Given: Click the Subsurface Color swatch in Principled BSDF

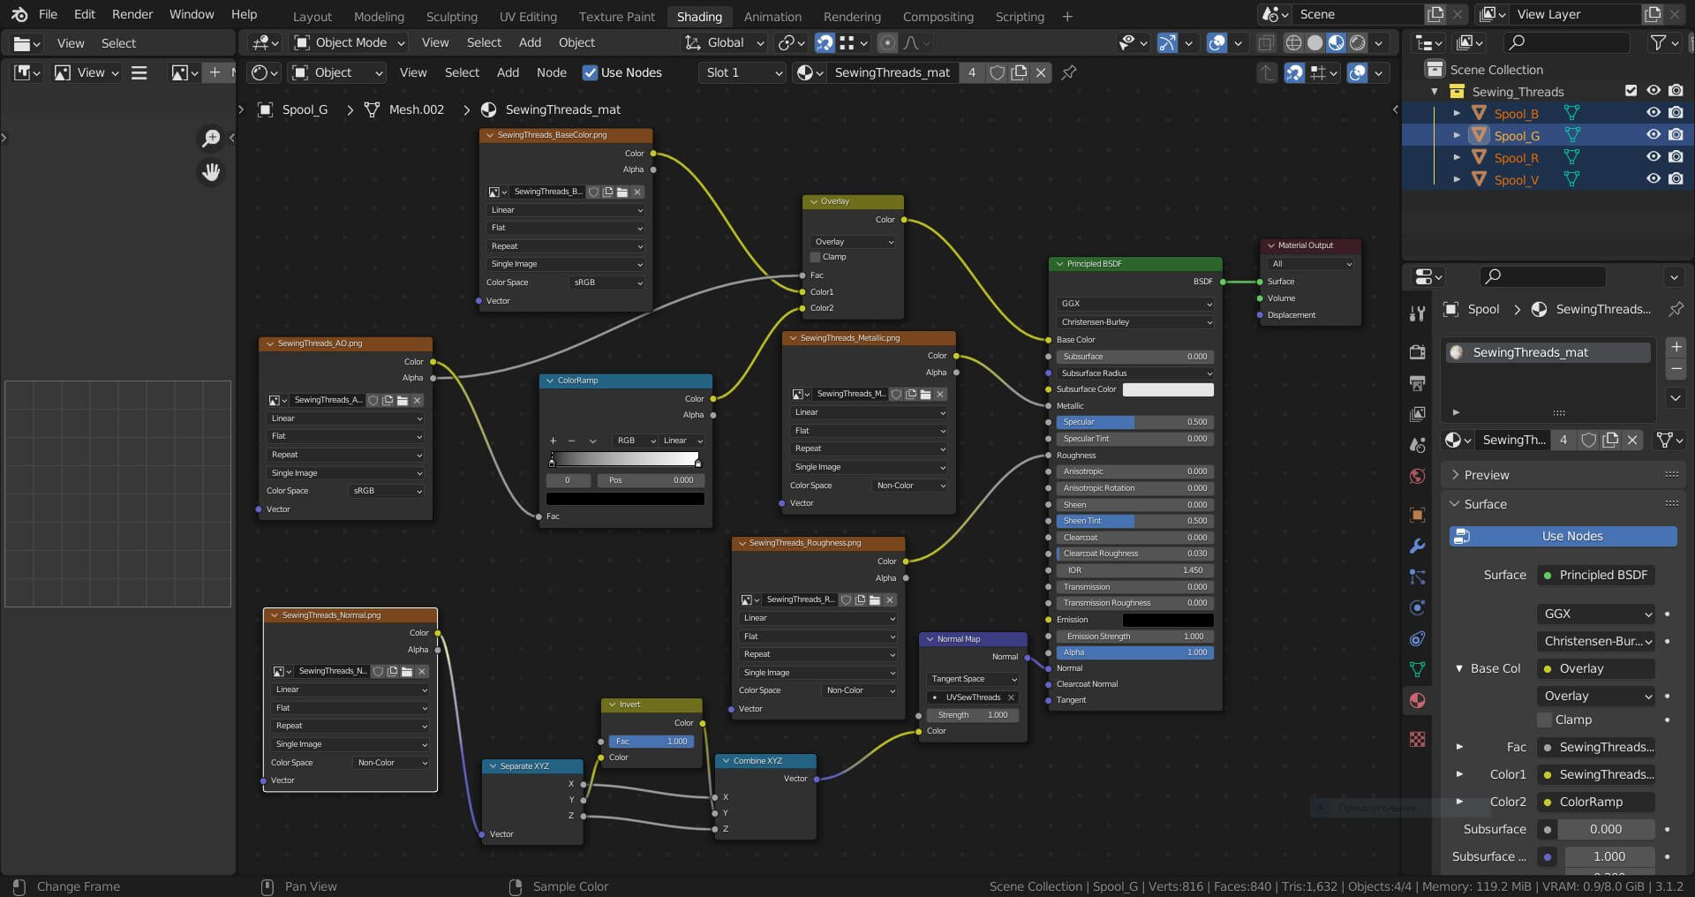Looking at the screenshot, I should click(x=1167, y=389).
